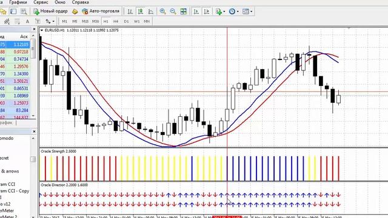Expand the periods clock dropdown arrow
Viewport: 388px width, 218px height.
click(238, 12)
